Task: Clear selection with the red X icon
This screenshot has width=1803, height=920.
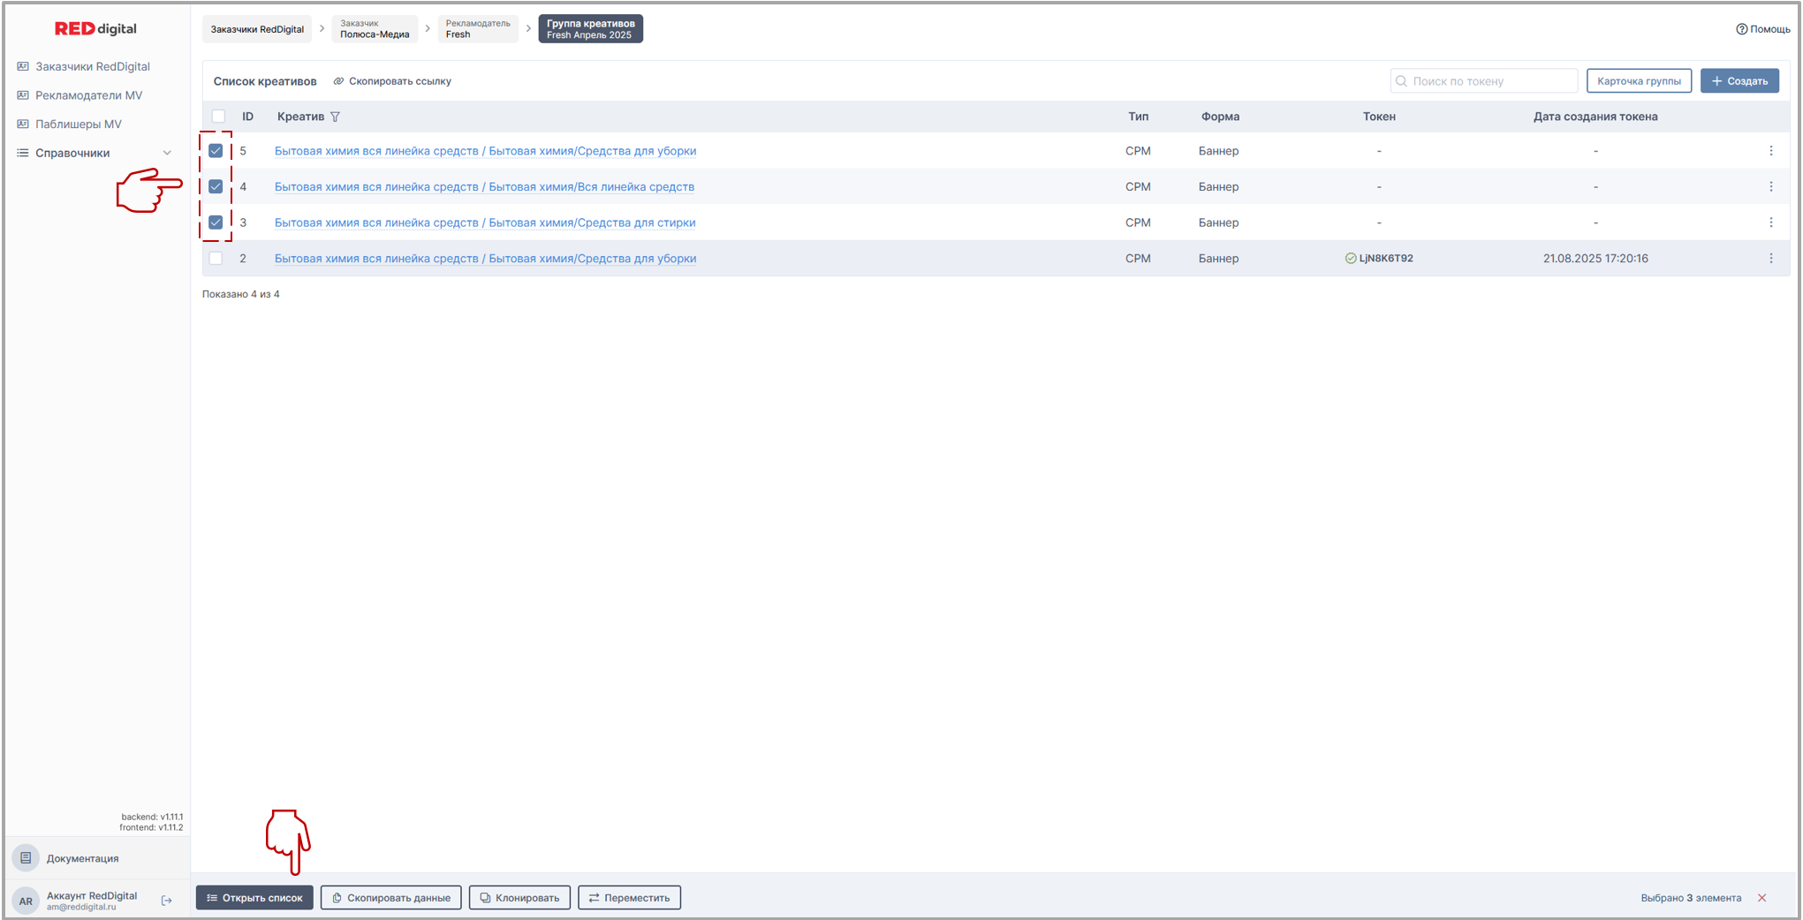Action: [1761, 898]
